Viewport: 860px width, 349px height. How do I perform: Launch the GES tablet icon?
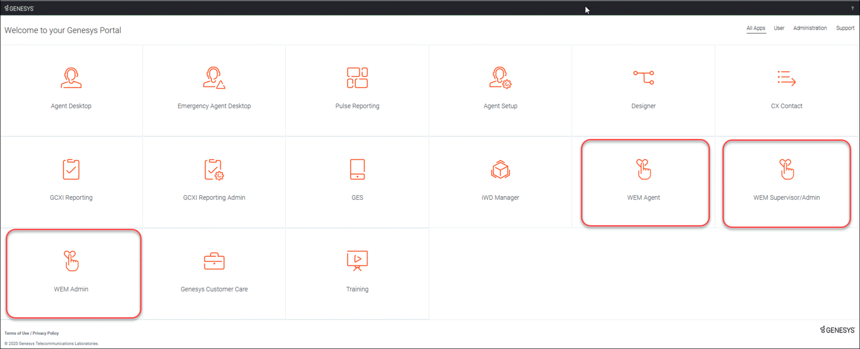pos(357,169)
